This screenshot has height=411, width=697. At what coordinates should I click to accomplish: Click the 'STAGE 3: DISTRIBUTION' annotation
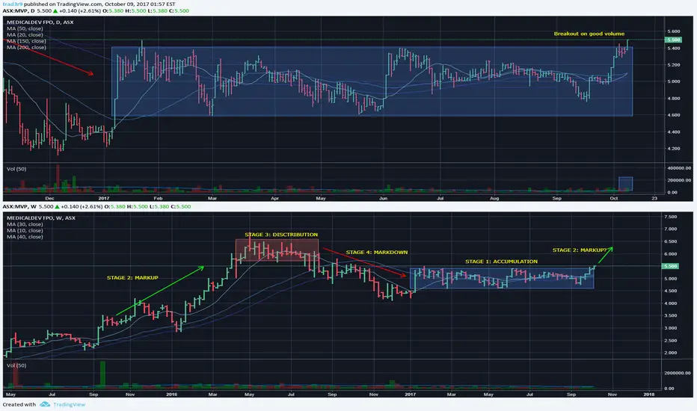281,235
